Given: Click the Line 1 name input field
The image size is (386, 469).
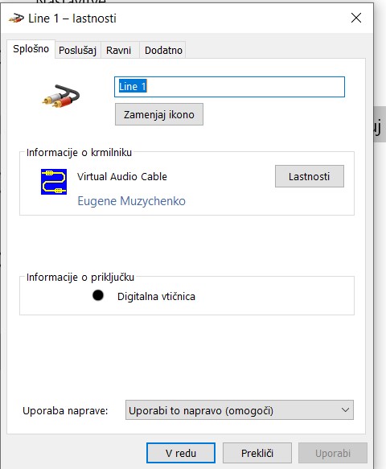Looking at the screenshot, I should coord(229,87).
